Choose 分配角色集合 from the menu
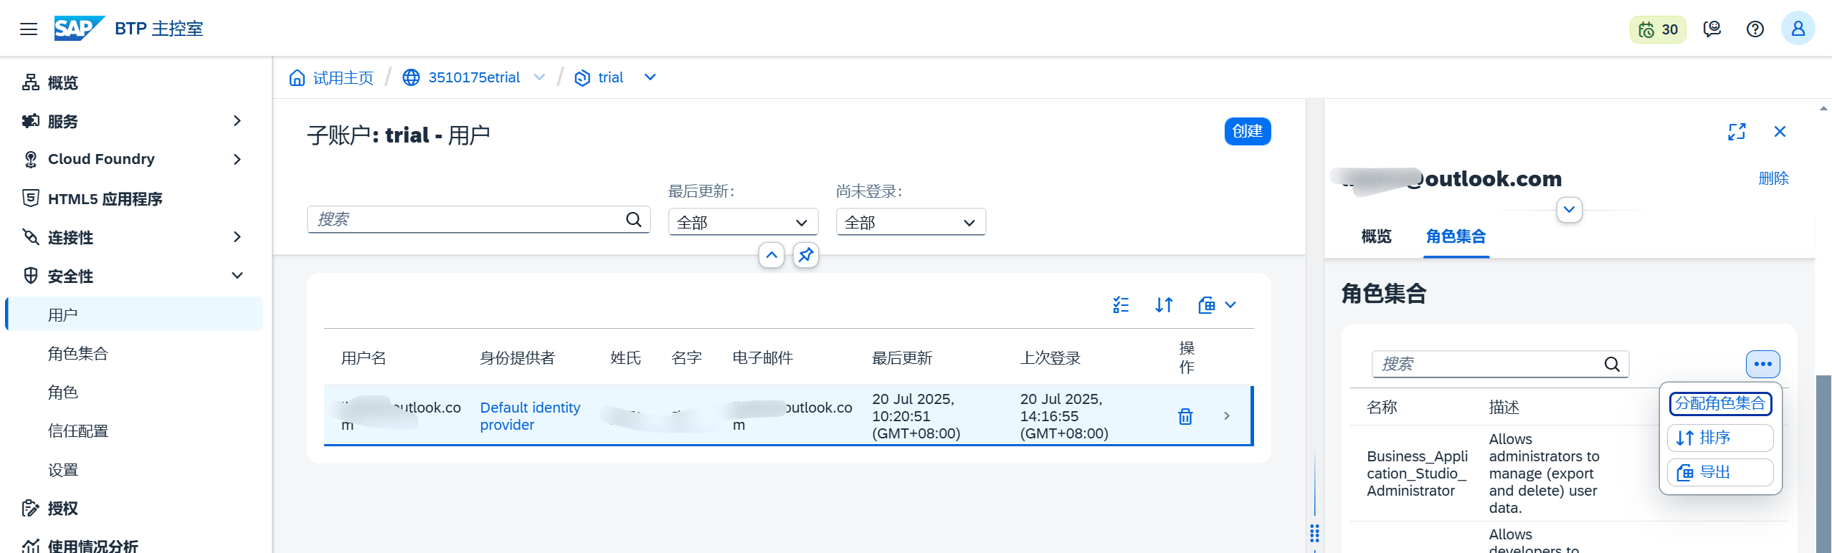Image resolution: width=1832 pixels, height=553 pixels. (x=1721, y=403)
